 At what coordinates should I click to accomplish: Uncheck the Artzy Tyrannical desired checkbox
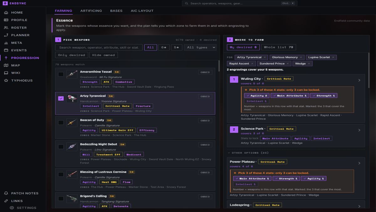point(61,99)
